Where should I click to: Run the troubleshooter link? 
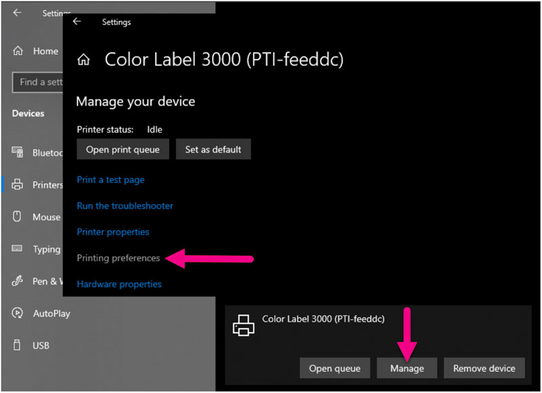coord(125,206)
